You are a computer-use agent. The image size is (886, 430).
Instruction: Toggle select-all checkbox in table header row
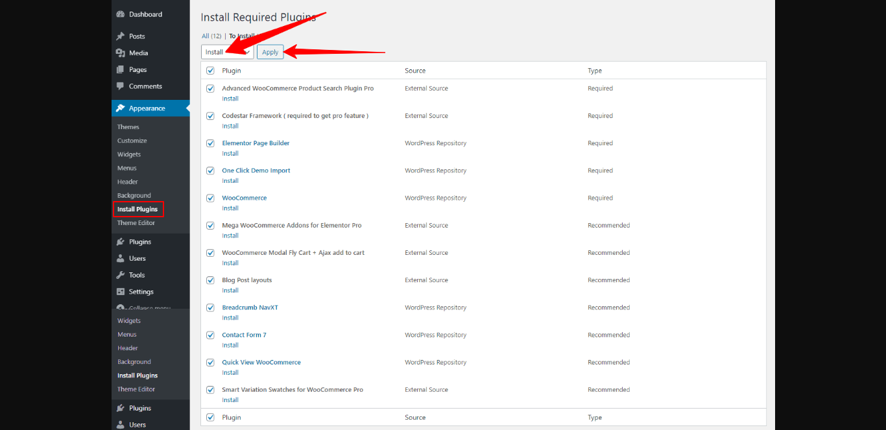click(x=210, y=71)
